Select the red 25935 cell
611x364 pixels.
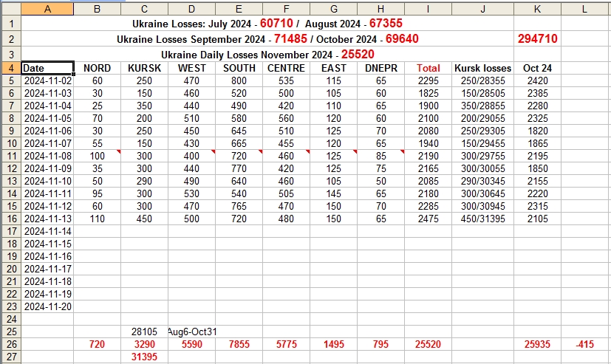coord(537,344)
